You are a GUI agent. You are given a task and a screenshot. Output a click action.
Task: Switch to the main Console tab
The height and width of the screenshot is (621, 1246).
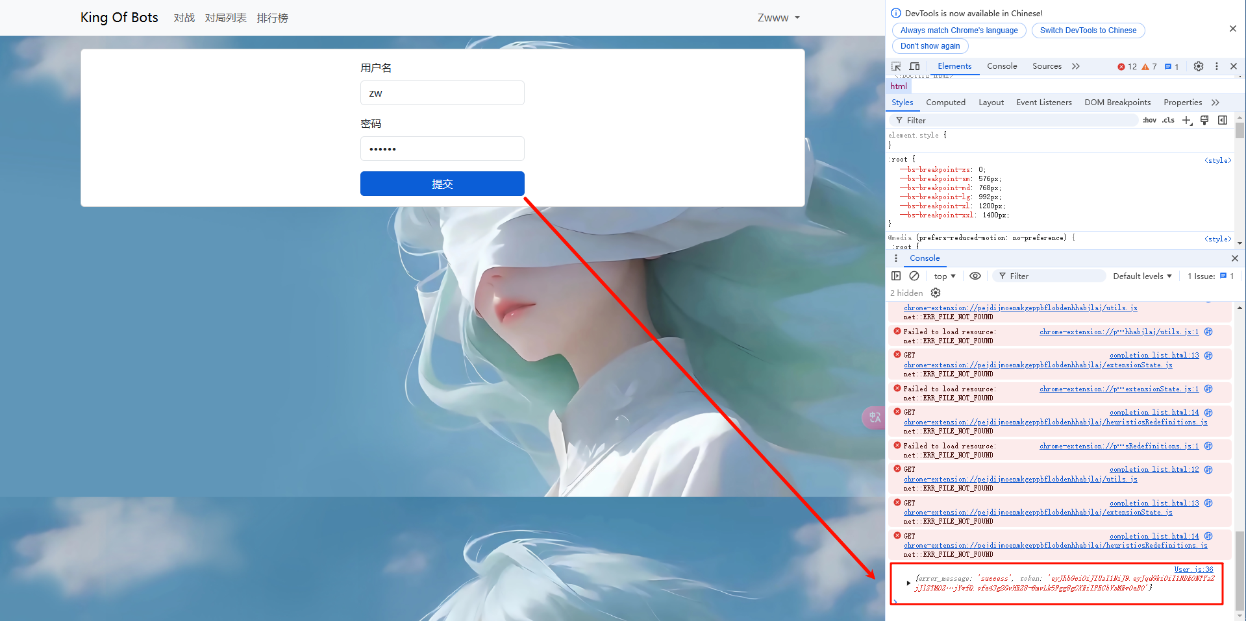[x=1002, y=66]
